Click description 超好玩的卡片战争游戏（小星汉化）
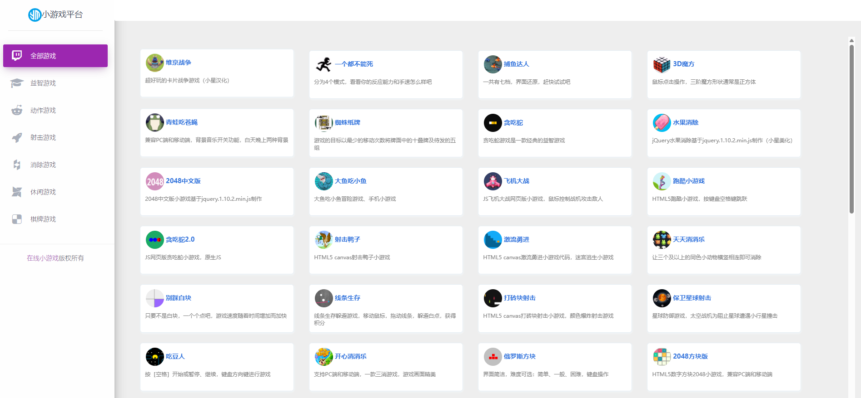Image resolution: width=861 pixels, height=398 pixels. (x=187, y=80)
